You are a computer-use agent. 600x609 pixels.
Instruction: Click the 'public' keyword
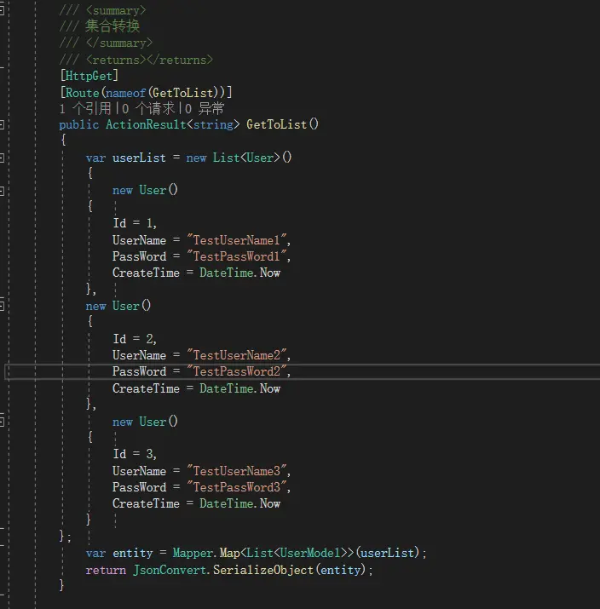[x=79, y=124]
